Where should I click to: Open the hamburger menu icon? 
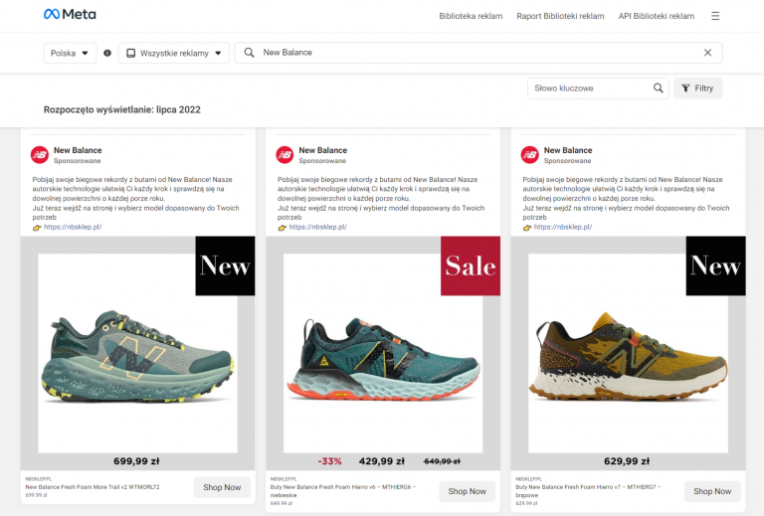[x=715, y=16]
